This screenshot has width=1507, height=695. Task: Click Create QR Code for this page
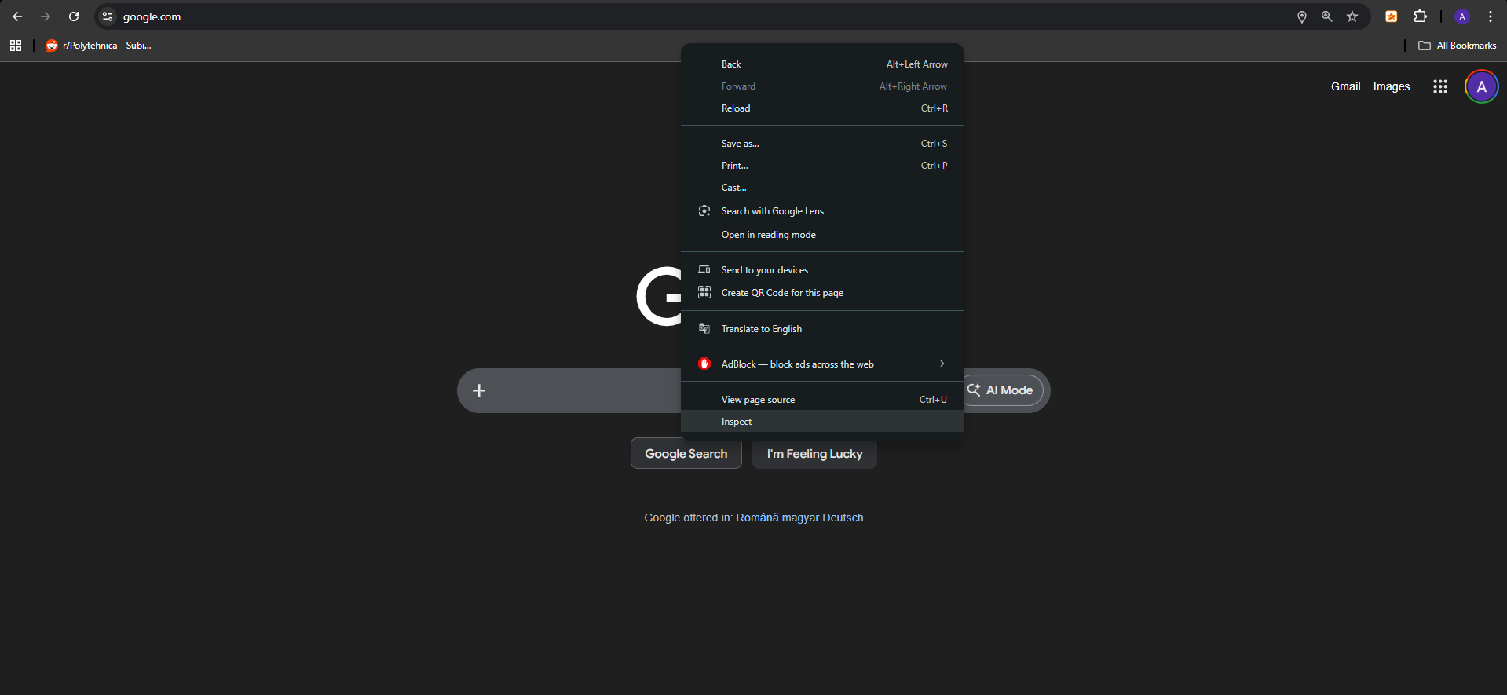(782, 293)
